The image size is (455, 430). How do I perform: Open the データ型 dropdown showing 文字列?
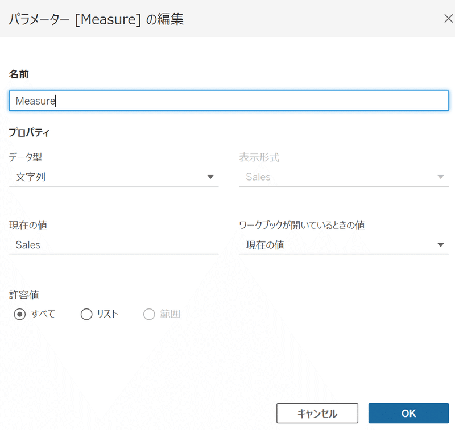click(x=114, y=177)
